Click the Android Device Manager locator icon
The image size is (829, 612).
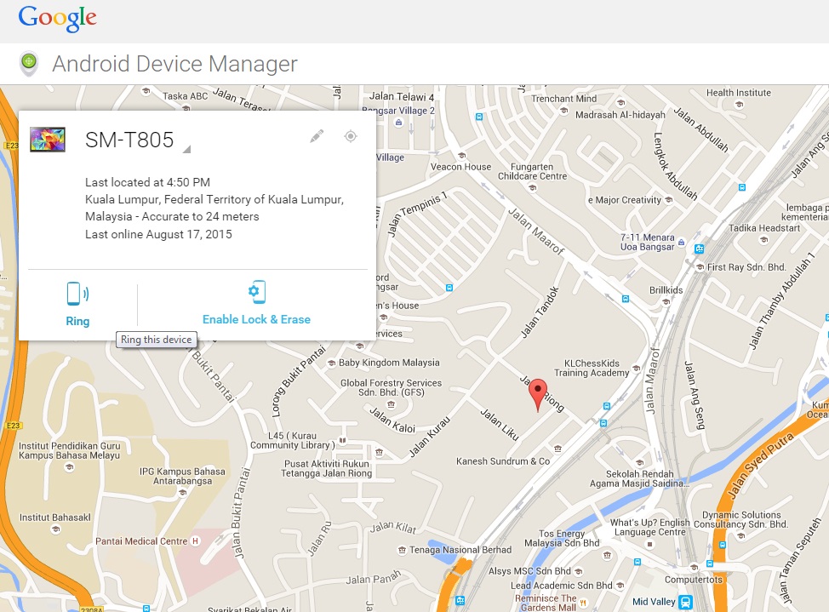29,62
